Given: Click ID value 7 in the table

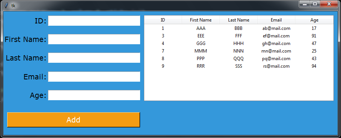Looking at the screenshot, I should tap(163, 51).
